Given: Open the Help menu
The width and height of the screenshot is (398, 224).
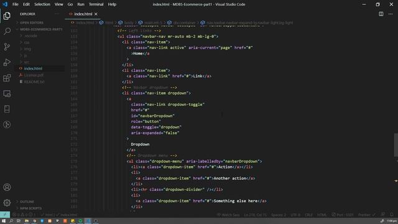Looking at the screenshot, I should (112, 4).
